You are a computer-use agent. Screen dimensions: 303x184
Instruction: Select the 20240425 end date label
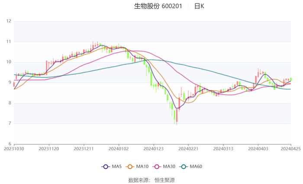[290, 148]
